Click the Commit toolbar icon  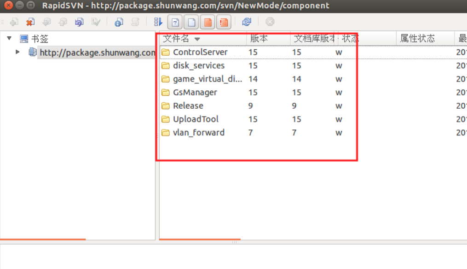click(x=62, y=22)
